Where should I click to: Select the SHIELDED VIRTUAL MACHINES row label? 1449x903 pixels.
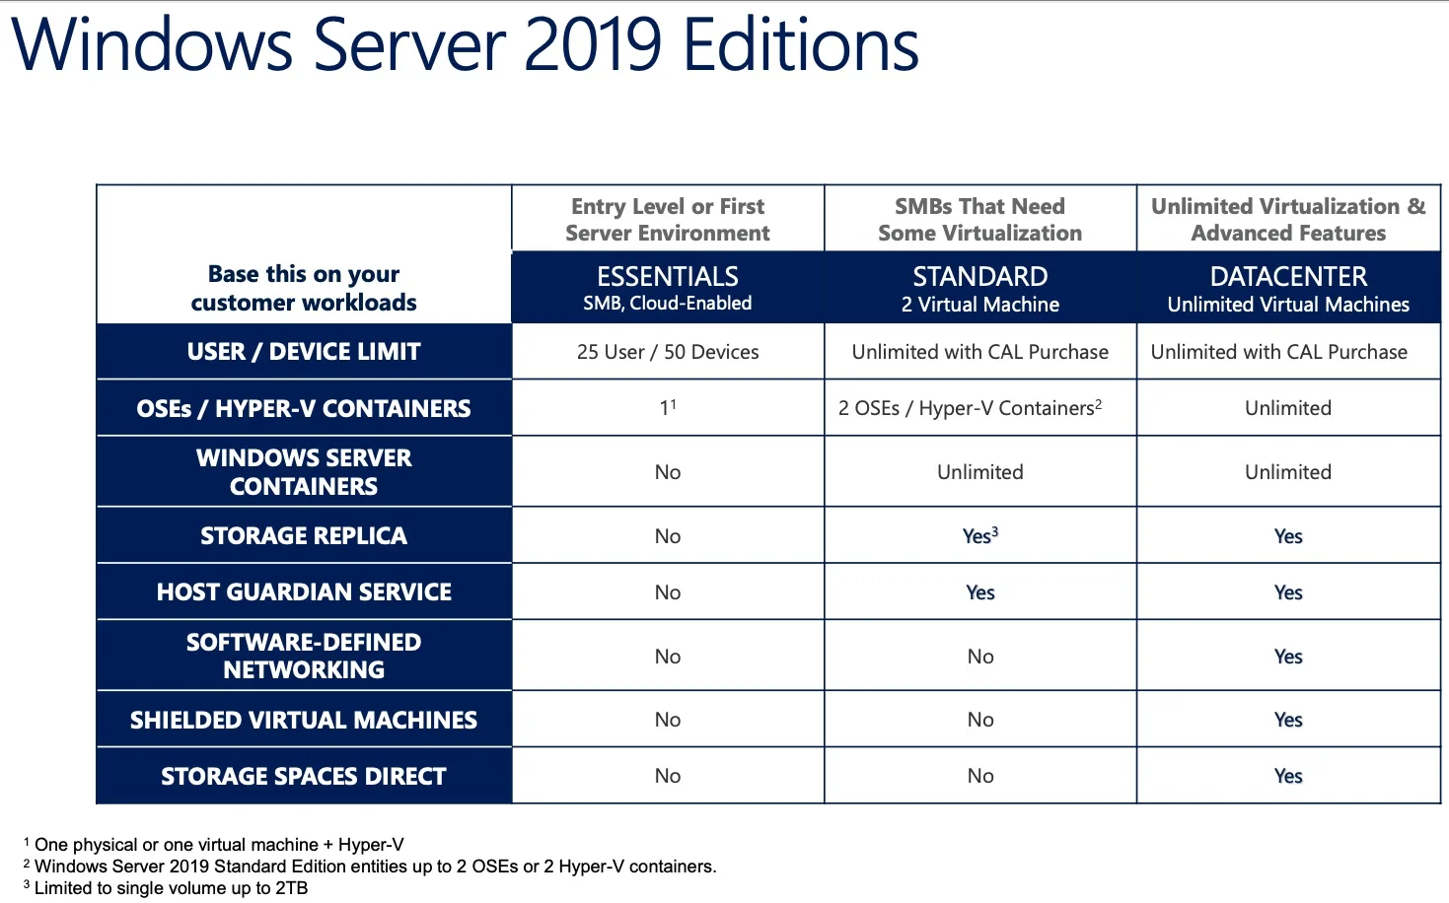(303, 720)
